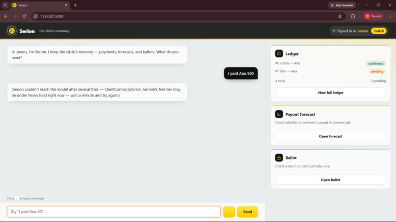Click the Open forecast button
396x222 pixels.
click(x=330, y=136)
